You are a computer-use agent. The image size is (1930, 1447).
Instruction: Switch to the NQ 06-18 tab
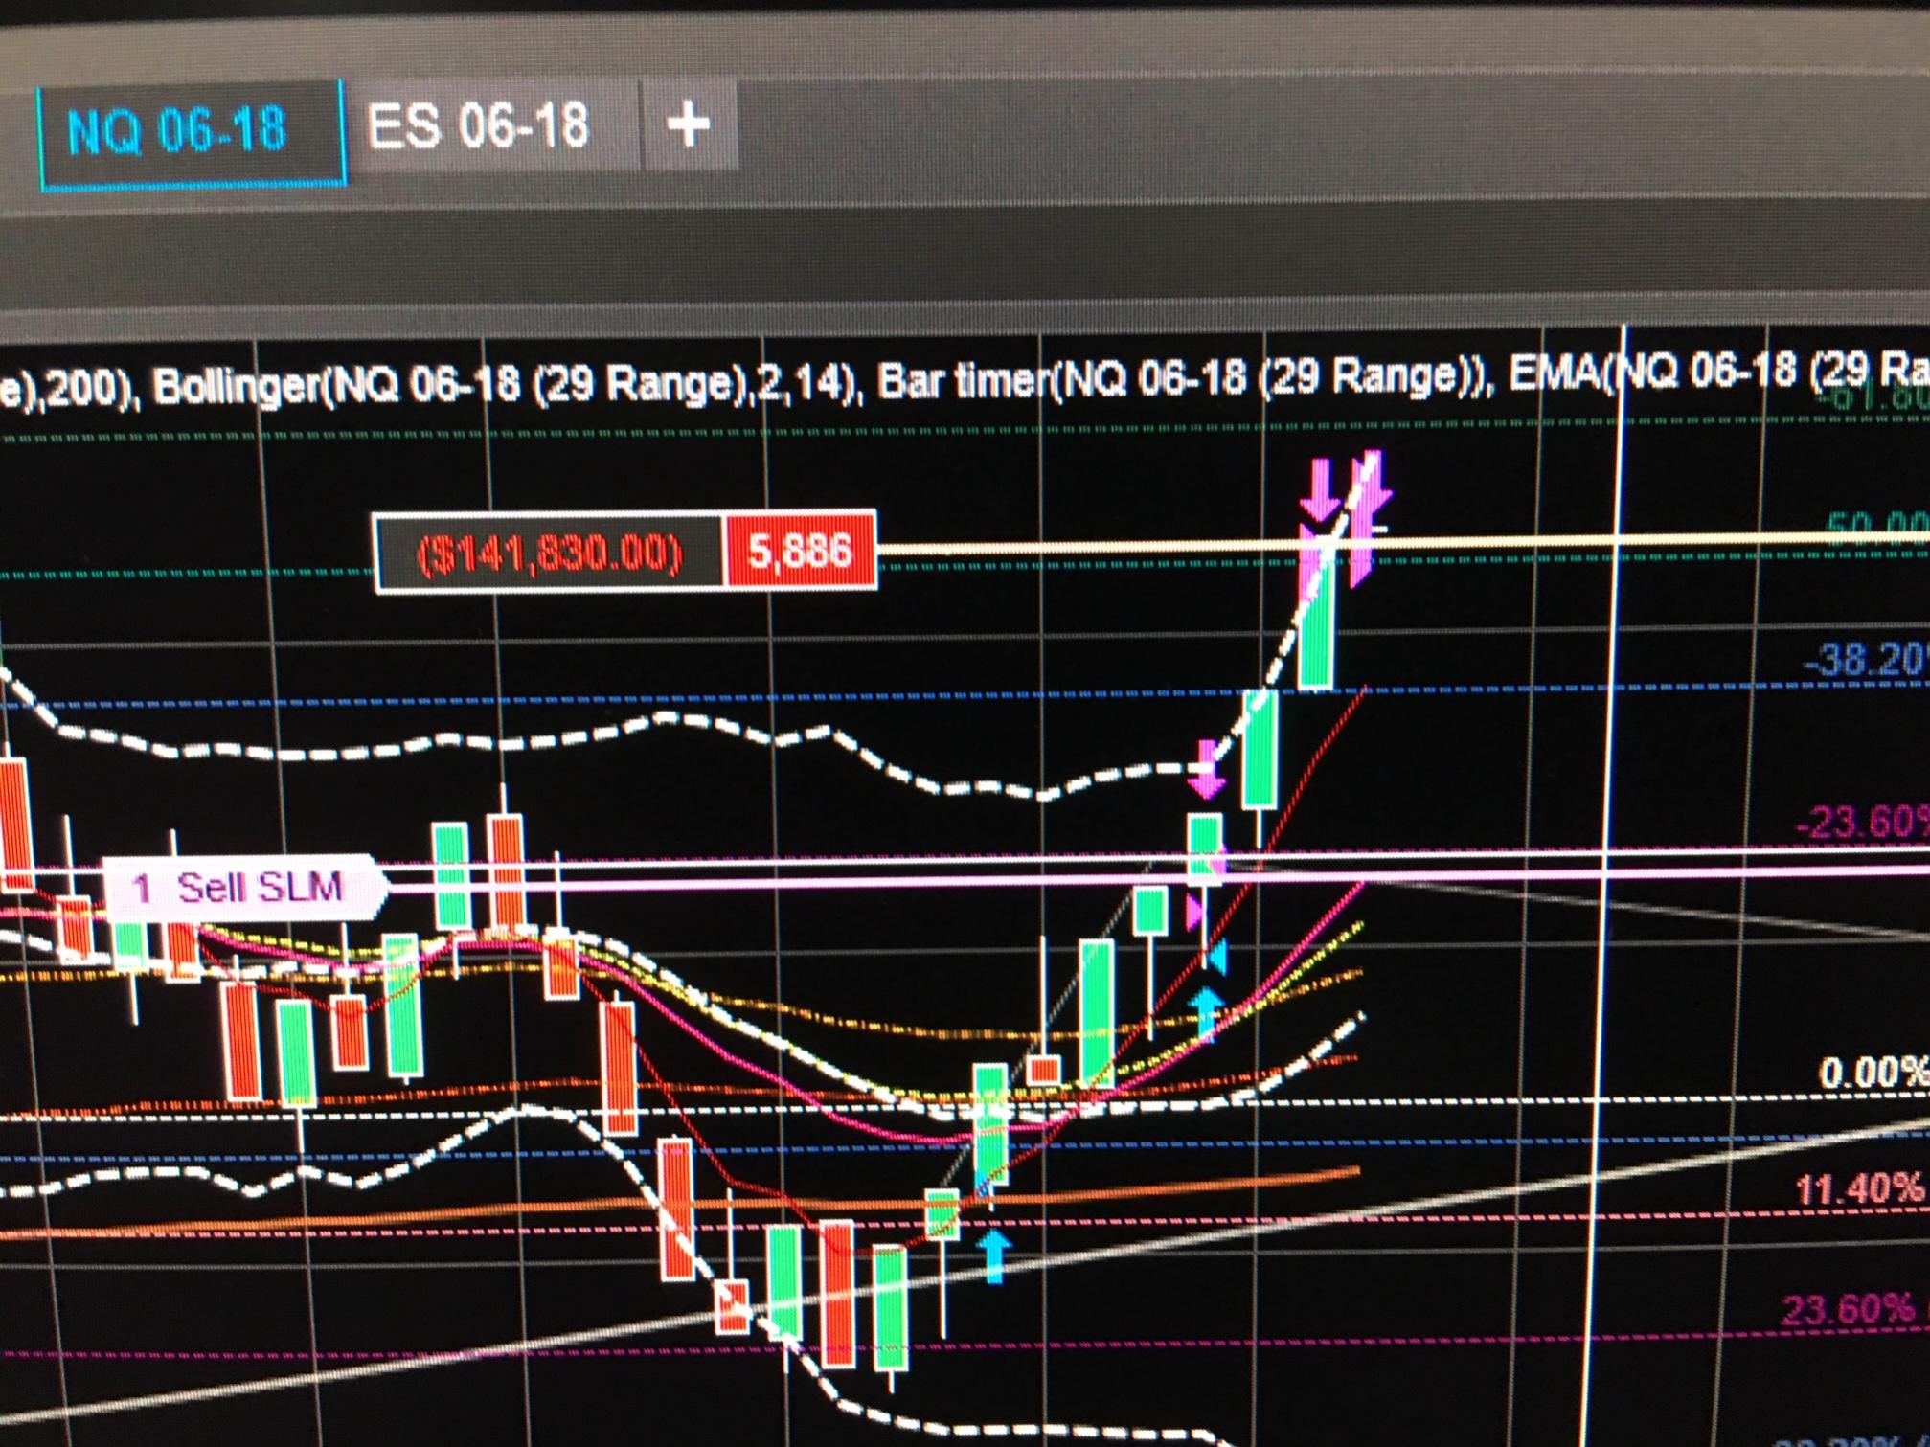pyautogui.click(x=177, y=131)
